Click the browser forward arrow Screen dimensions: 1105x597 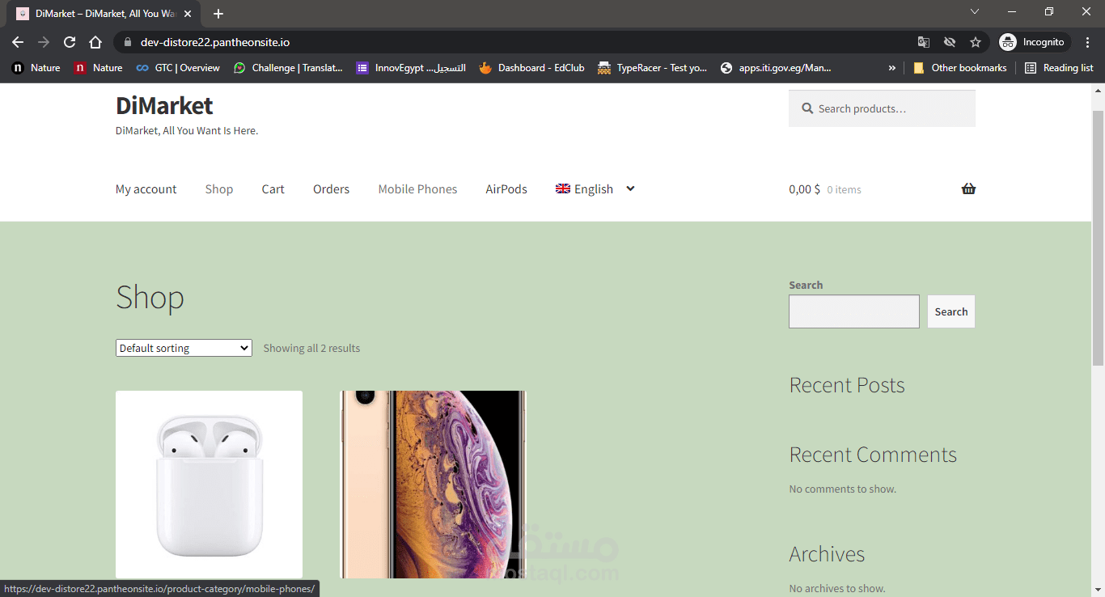click(44, 42)
